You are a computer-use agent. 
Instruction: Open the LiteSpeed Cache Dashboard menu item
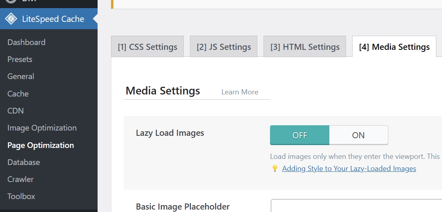click(26, 42)
